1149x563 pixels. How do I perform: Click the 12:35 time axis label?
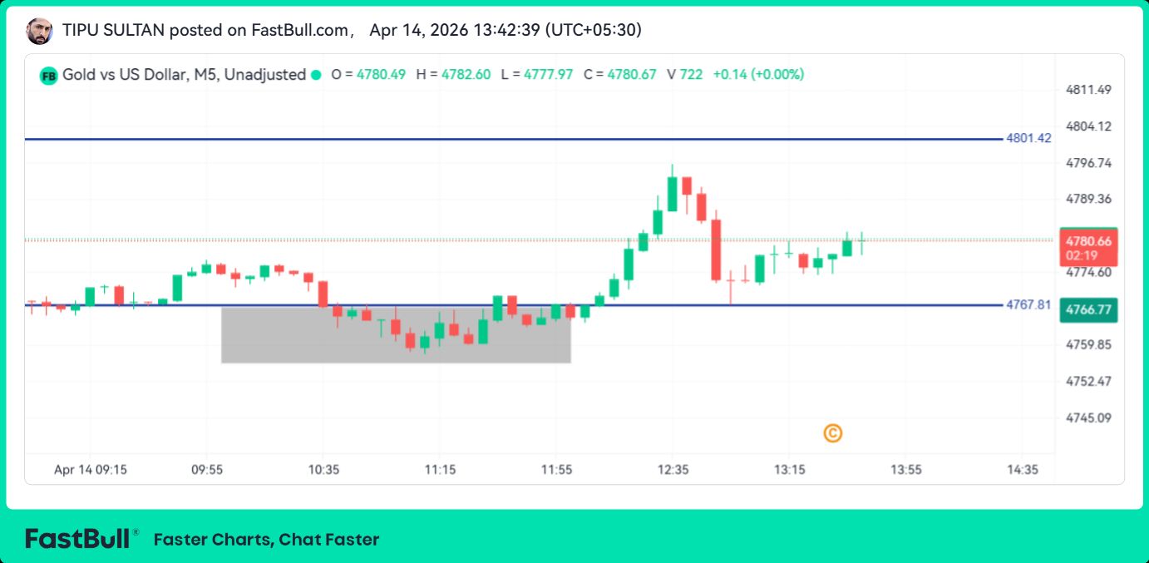coord(673,470)
